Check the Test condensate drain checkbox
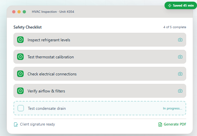197x136 pixels. (21, 108)
